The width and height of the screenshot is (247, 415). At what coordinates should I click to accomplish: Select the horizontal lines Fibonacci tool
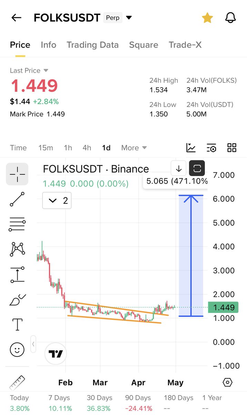tap(17, 224)
